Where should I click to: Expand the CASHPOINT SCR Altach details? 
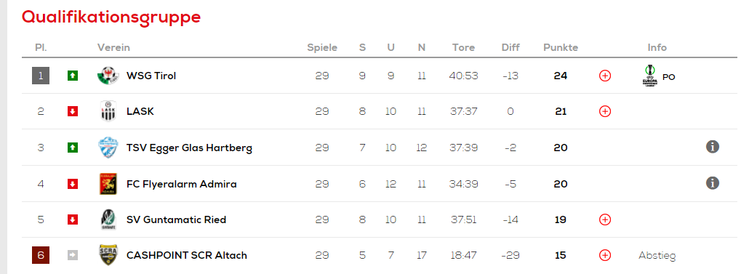(605, 255)
